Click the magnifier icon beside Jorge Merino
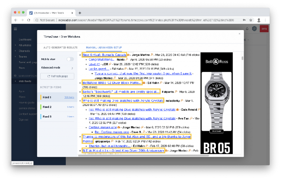This screenshot has width=281, height=180. [x=152, y=55]
